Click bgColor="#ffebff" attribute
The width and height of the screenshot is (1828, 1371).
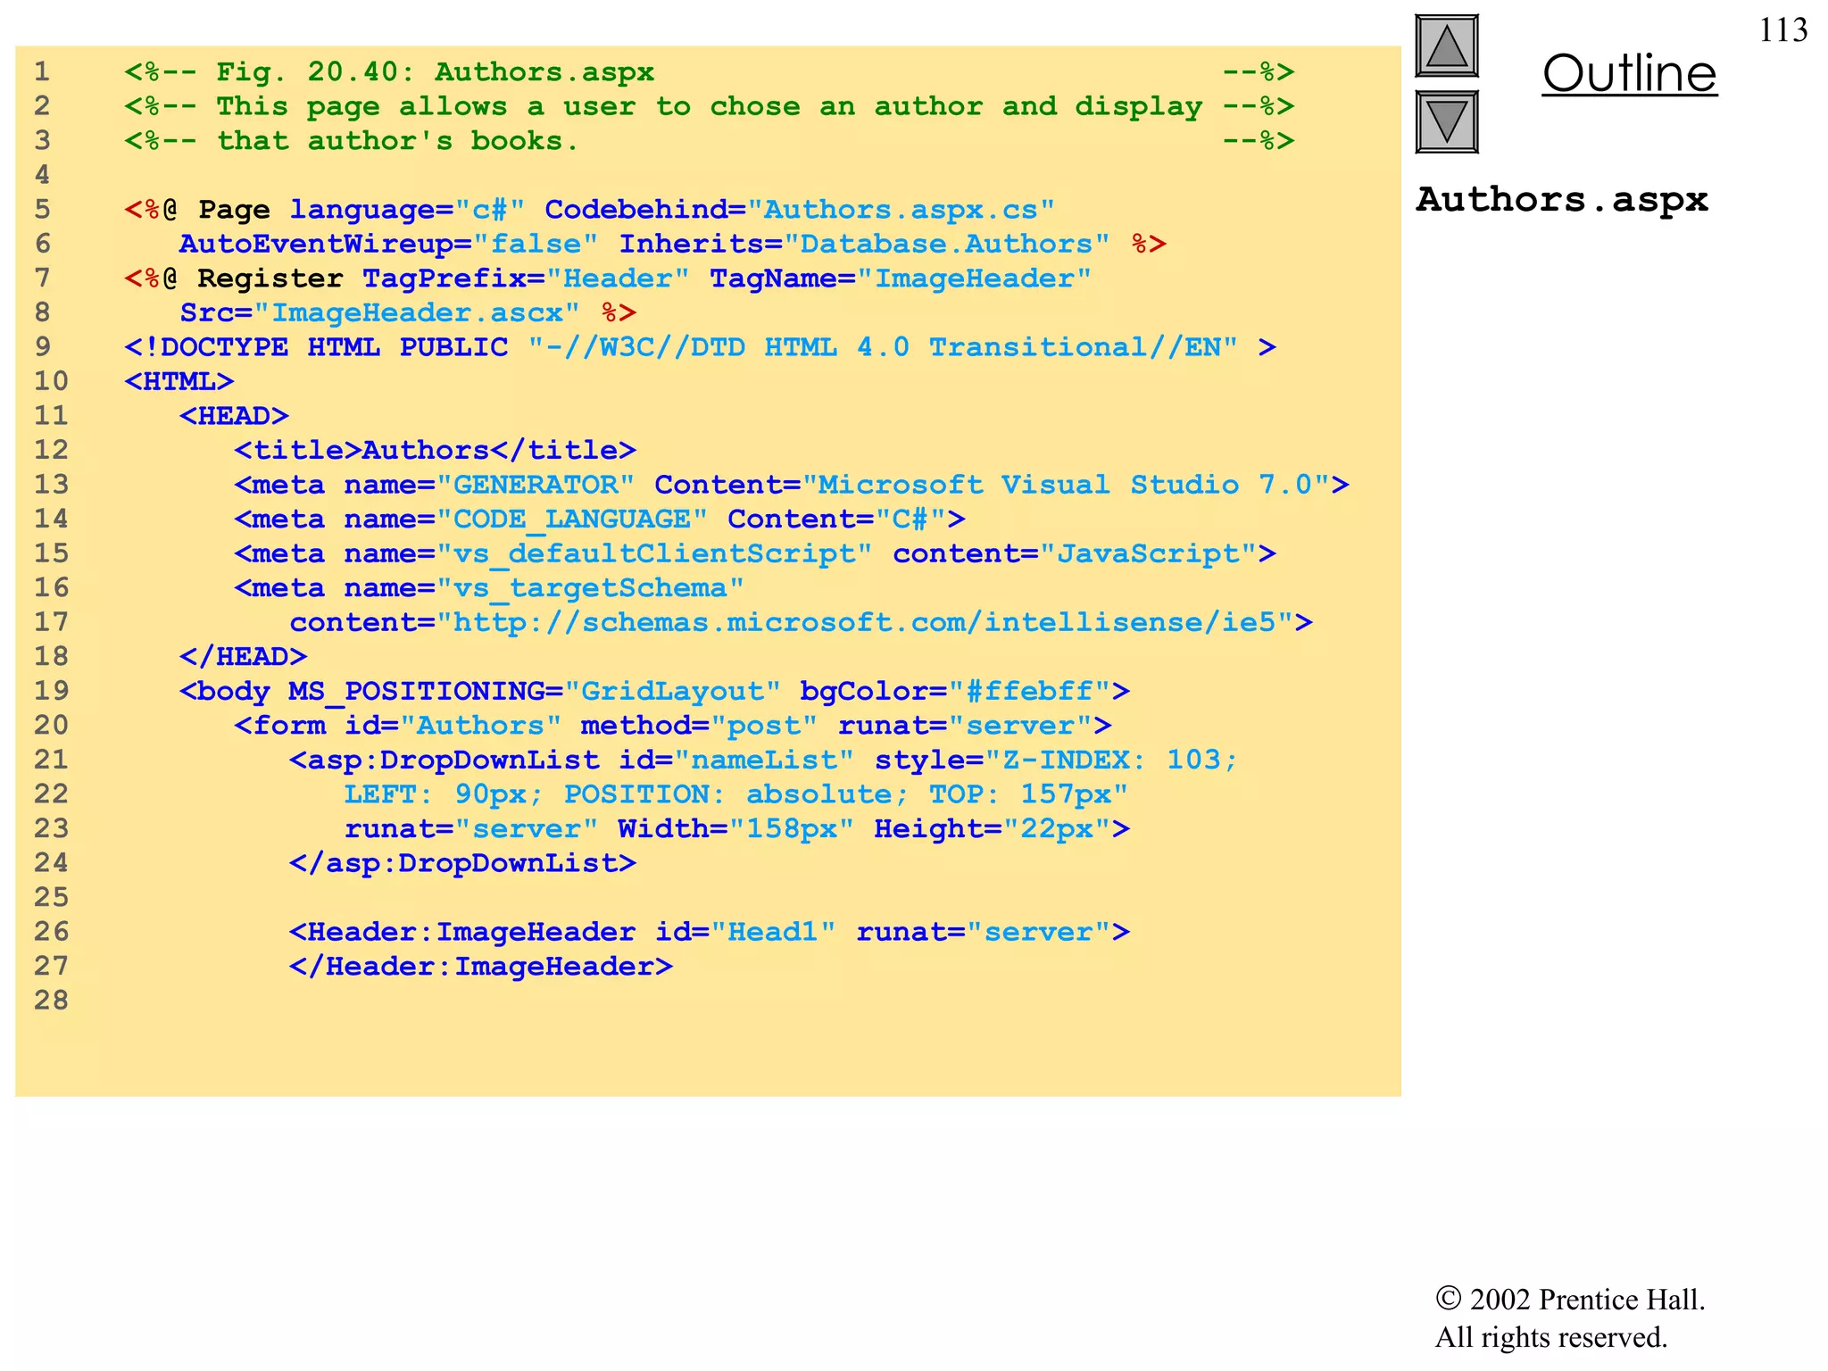click(955, 691)
